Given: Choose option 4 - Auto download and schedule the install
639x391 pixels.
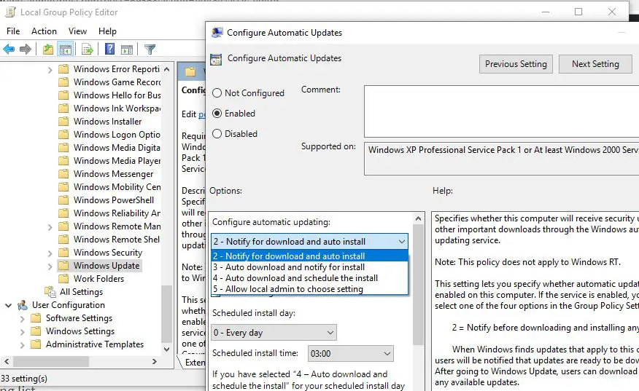Looking at the screenshot, I should [309, 278].
